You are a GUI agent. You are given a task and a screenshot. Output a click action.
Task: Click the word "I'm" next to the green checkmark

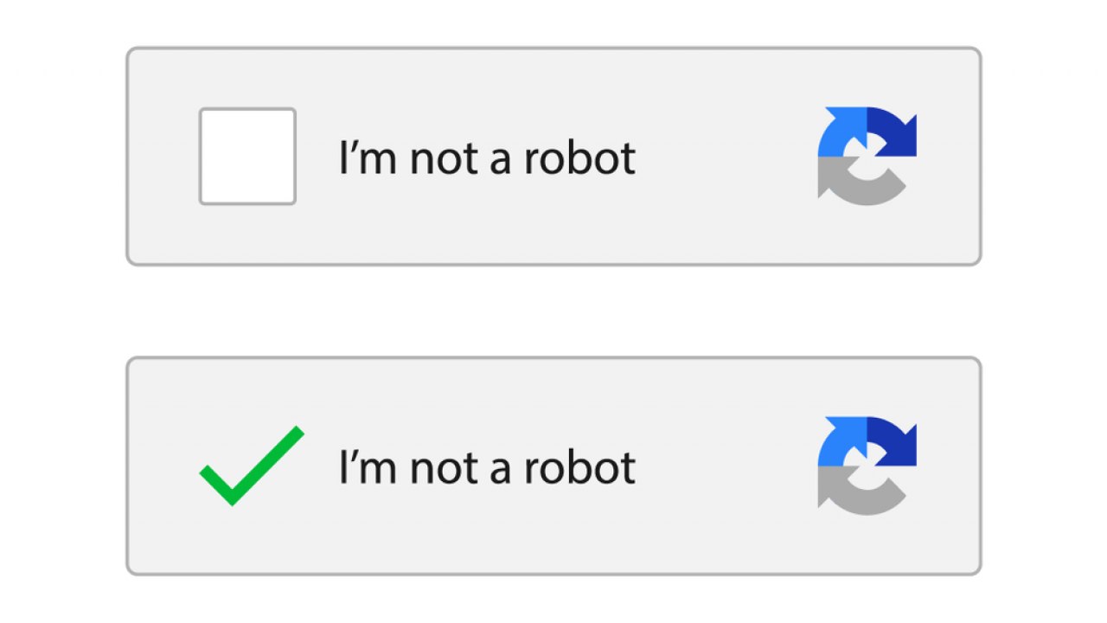click(x=368, y=468)
